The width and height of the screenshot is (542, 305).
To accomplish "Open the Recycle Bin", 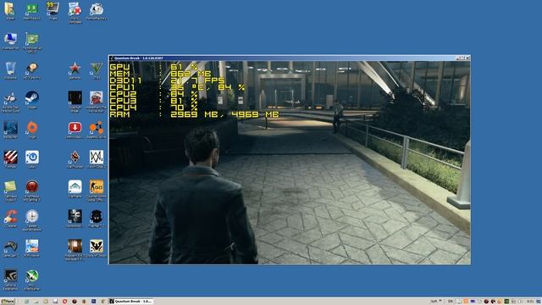I will (10, 69).
